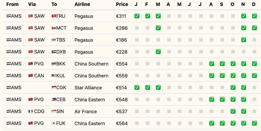This screenshot has height=131, width=261.
Task: Select the €186 price for TBS
Action: [121, 40]
